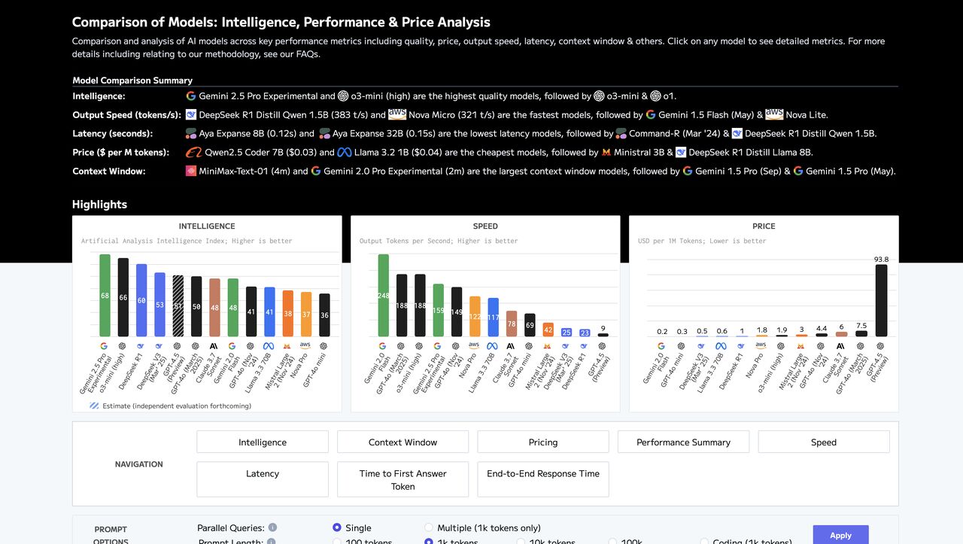Open the Pricing navigation link

(543, 442)
